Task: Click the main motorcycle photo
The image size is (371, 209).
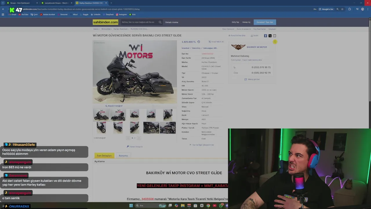Action: pos(135,72)
